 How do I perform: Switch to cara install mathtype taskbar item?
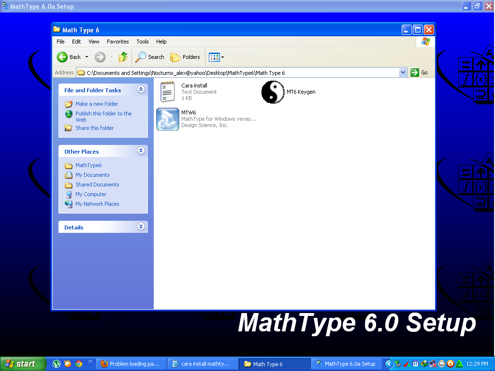point(203,364)
